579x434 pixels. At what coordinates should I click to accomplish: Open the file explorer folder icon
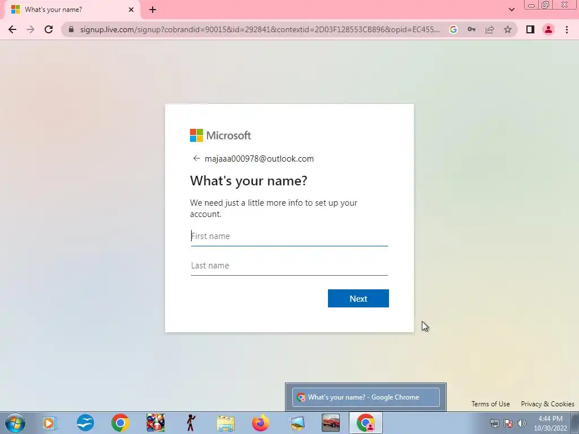[x=226, y=424]
